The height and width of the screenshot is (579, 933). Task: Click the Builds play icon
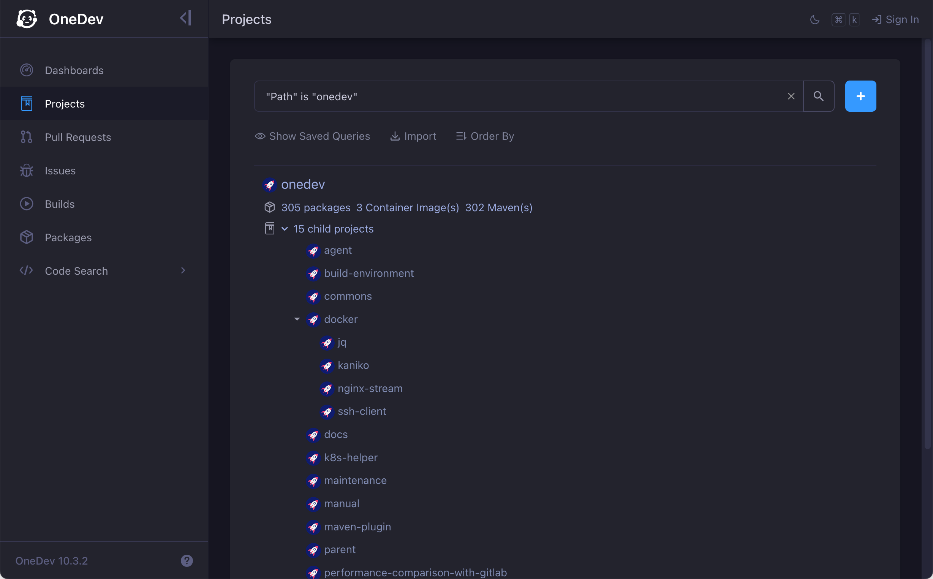coord(26,203)
